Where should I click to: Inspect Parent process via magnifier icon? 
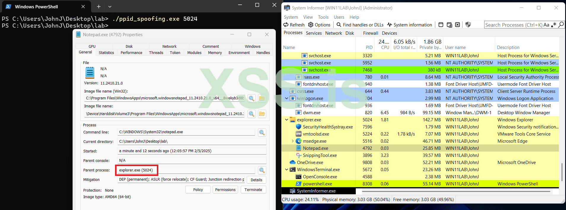(262, 170)
